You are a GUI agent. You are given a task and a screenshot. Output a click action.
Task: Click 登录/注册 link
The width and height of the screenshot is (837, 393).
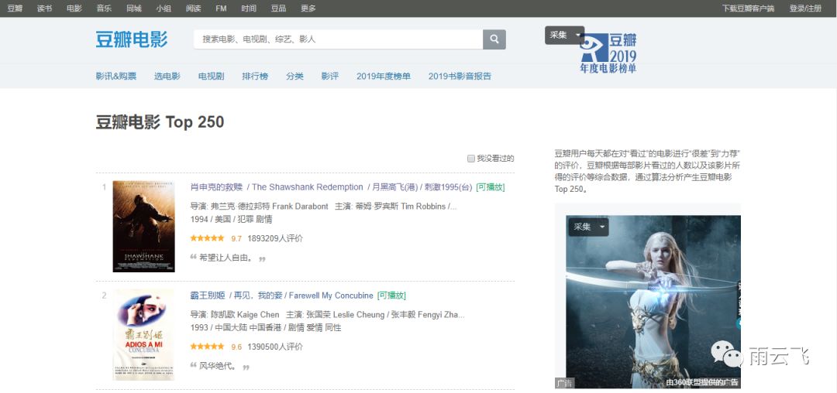click(x=805, y=9)
